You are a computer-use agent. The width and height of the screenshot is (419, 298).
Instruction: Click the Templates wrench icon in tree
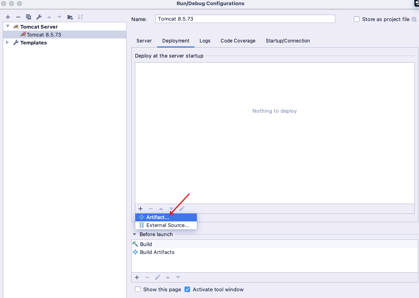click(16, 42)
